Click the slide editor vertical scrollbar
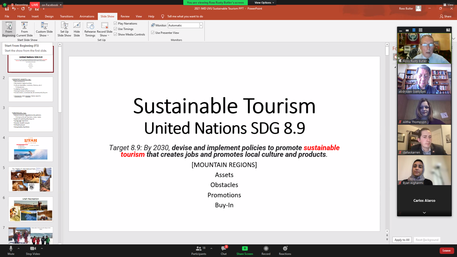Image resolution: width=457 pixels, height=257 pixels. pyautogui.click(x=387, y=51)
